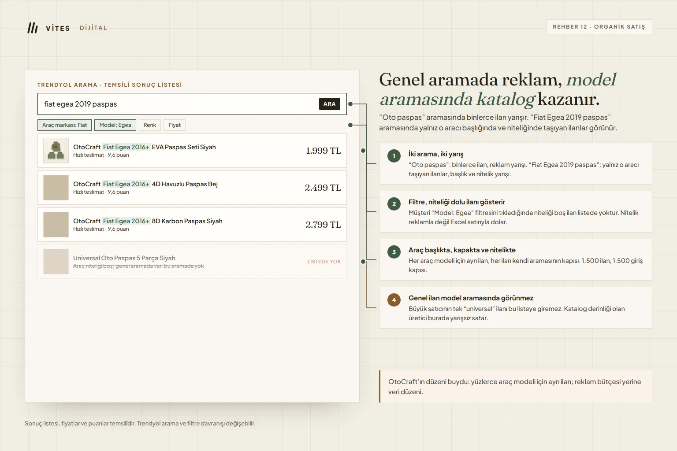Viewport: 677px width, 451px height.
Task: Click the brown number 4 badge
Action: [x=394, y=300]
